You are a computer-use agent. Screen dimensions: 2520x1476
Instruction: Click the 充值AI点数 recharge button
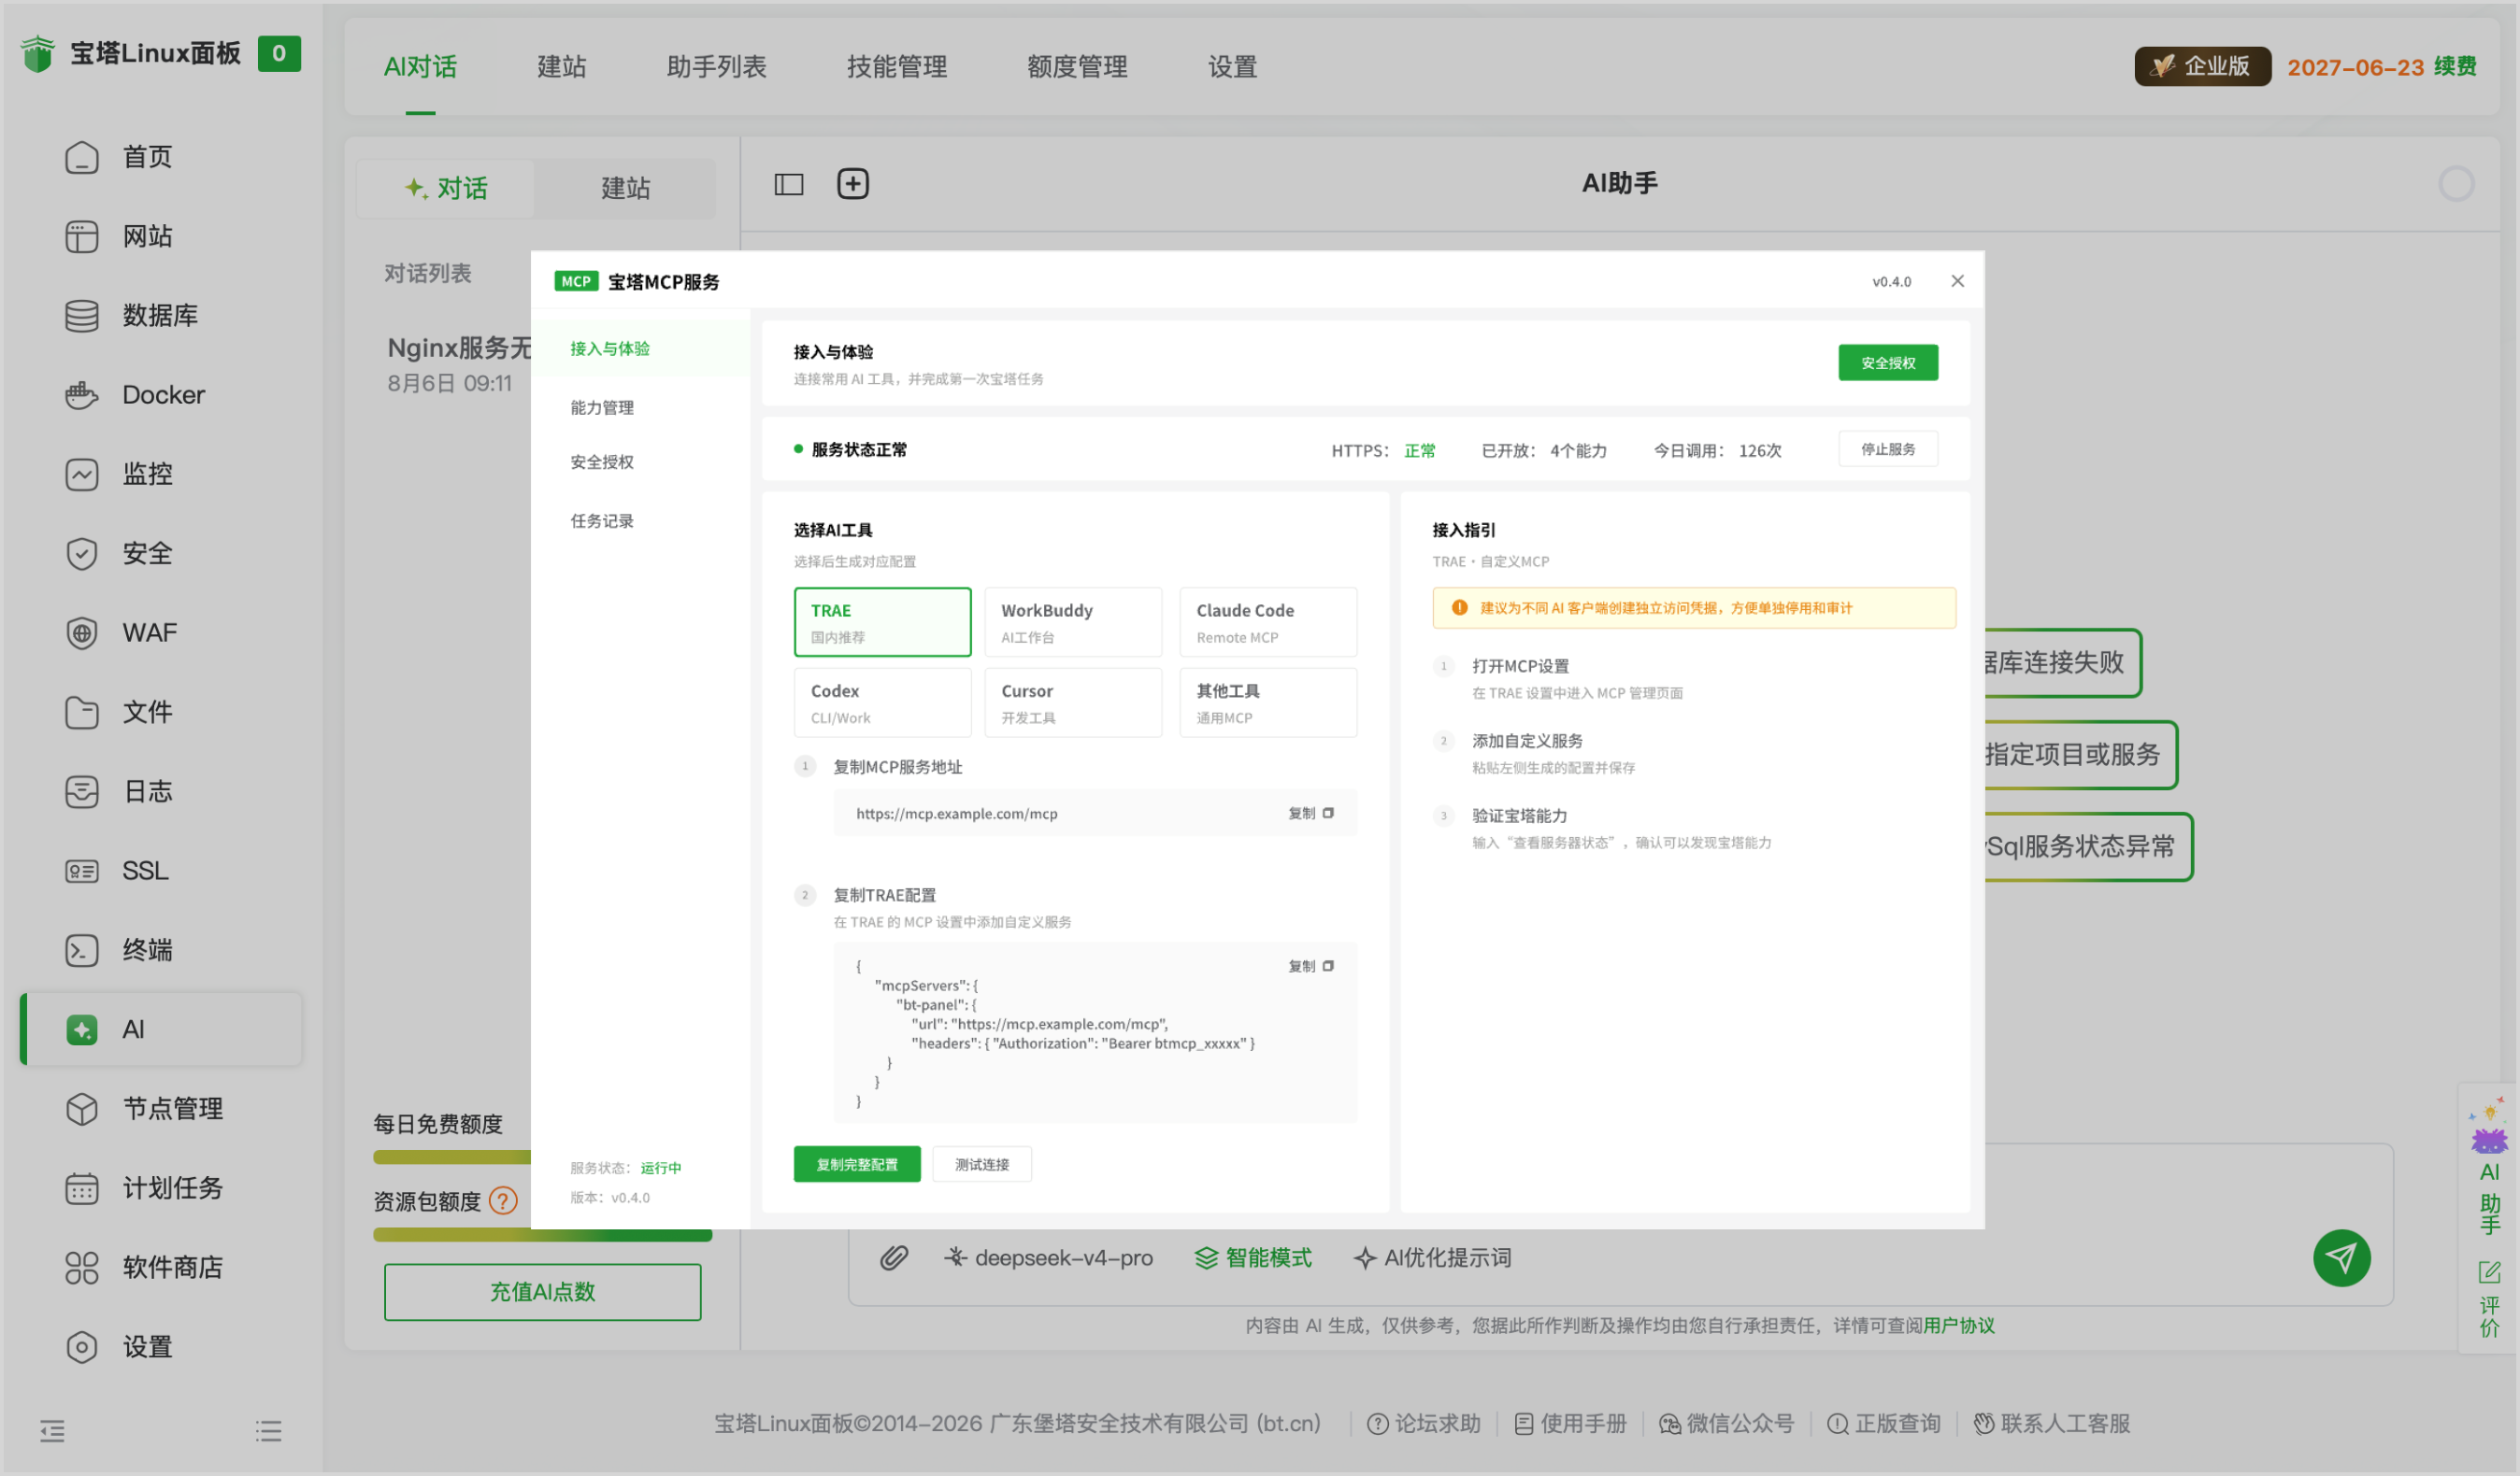(x=543, y=1292)
